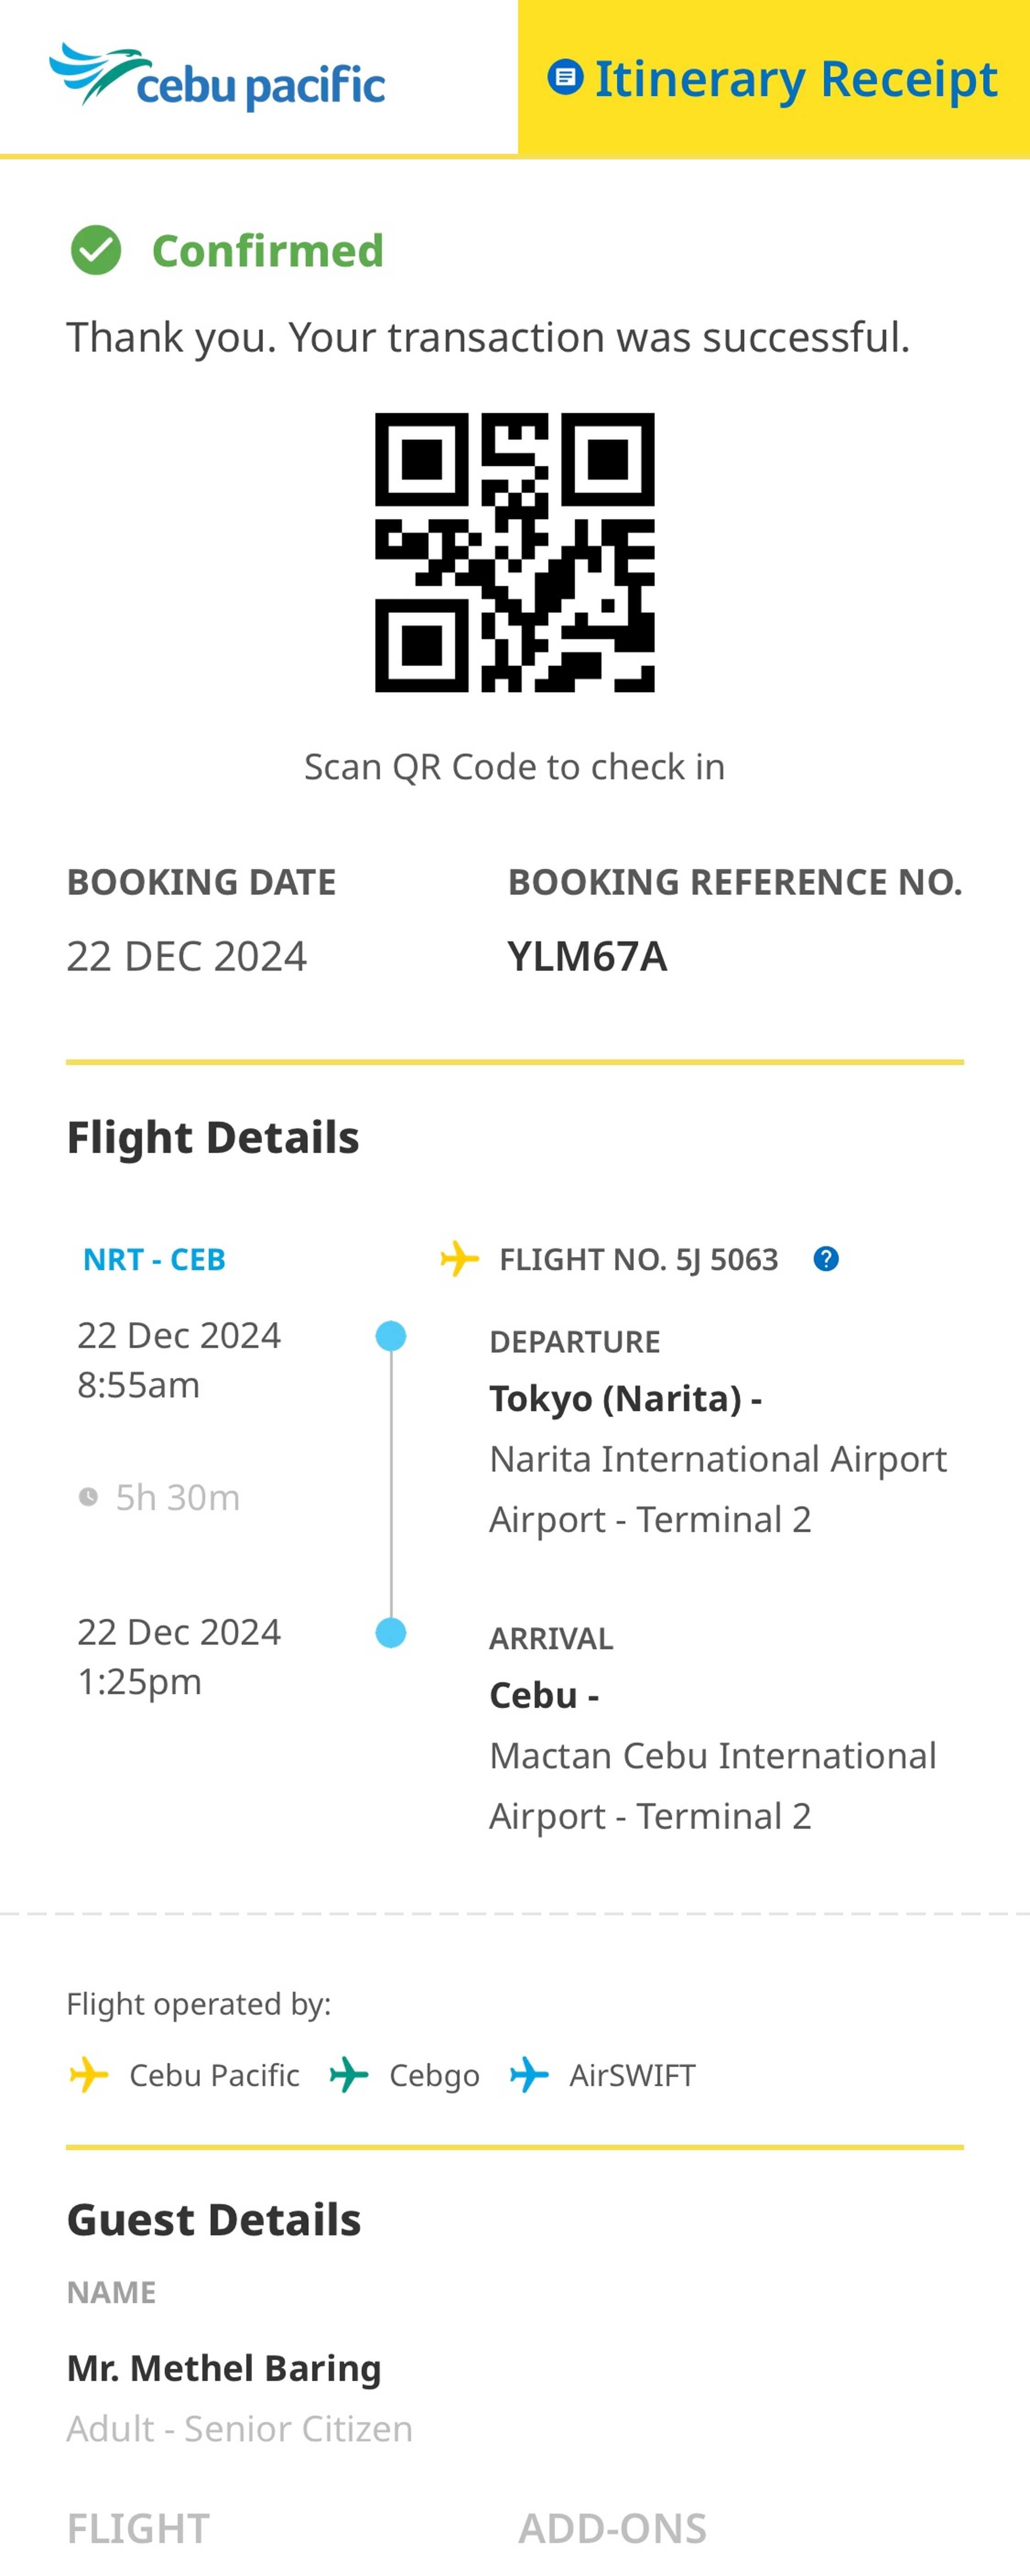Click the yellow Cebu Pacific operator plane icon

coord(89,2075)
